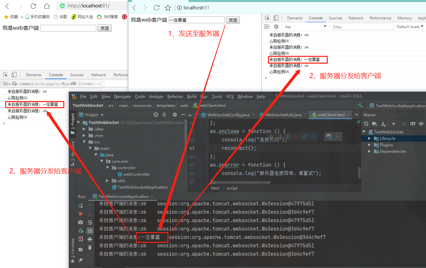The height and width of the screenshot is (268, 426).
Task: Click the pin tab icon in Run panel
Action: click(80, 260)
